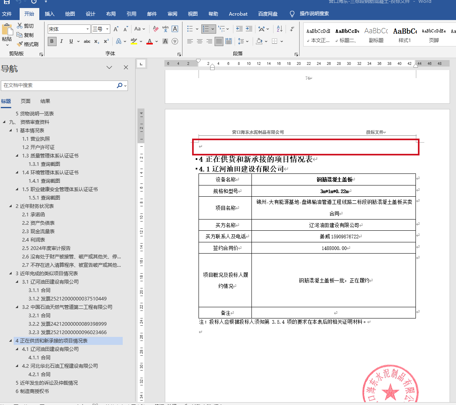Close the navigation pane

[126, 67]
